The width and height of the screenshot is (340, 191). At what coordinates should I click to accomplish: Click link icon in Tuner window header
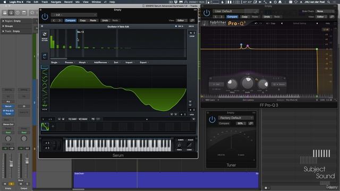[251, 124]
